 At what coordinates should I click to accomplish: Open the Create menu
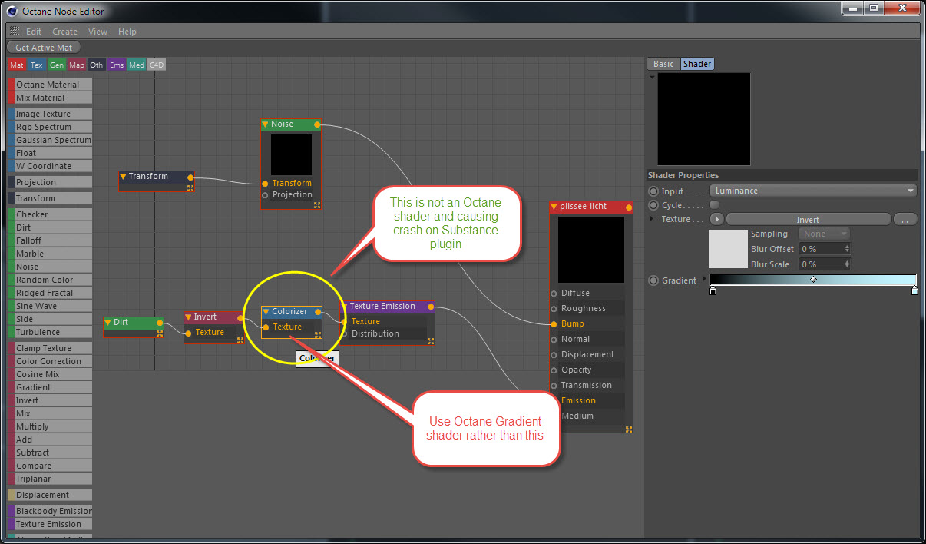[x=64, y=32]
